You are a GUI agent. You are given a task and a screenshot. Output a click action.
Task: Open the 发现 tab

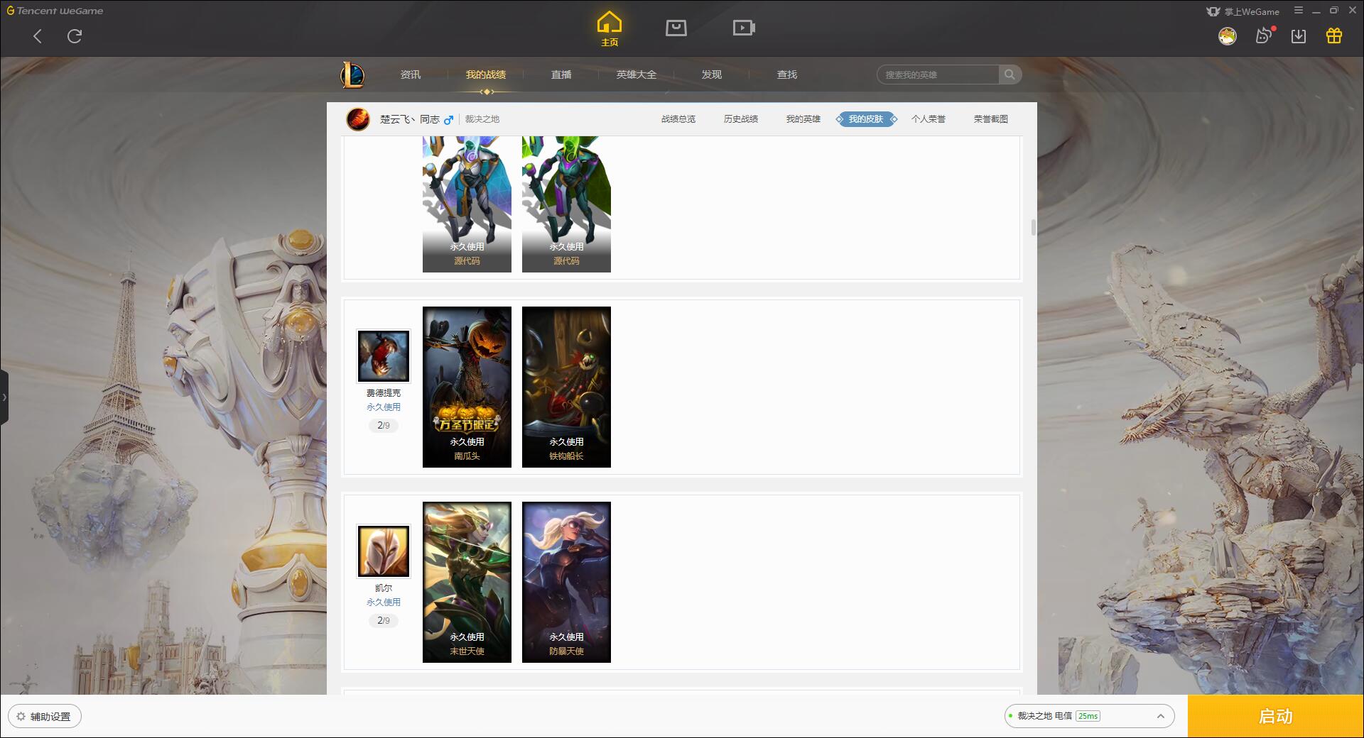(x=712, y=75)
